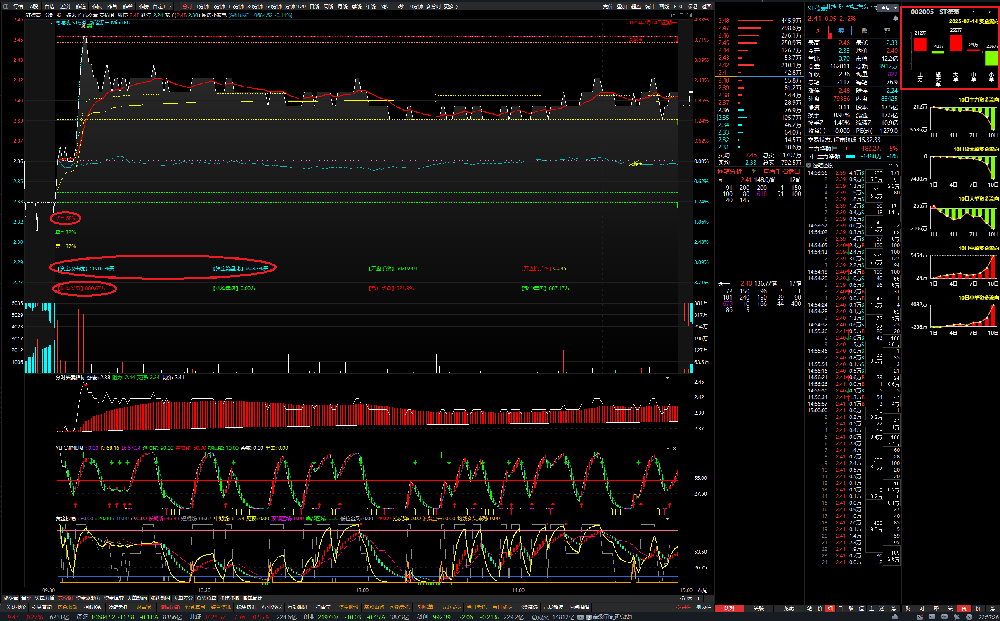Click the round icon beside 逐笔还原

point(809,165)
